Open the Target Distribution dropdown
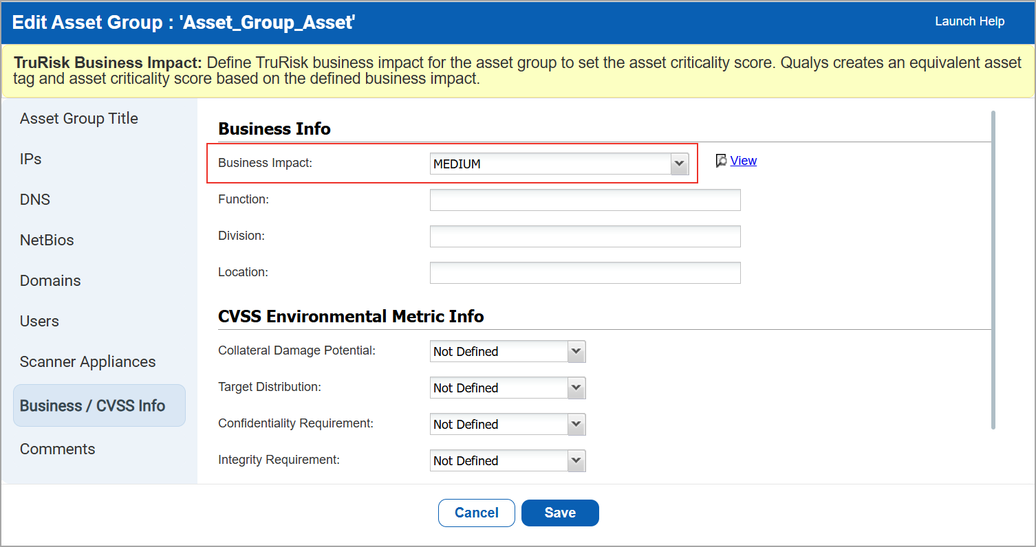This screenshot has width=1036, height=547. (x=575, y=388)
